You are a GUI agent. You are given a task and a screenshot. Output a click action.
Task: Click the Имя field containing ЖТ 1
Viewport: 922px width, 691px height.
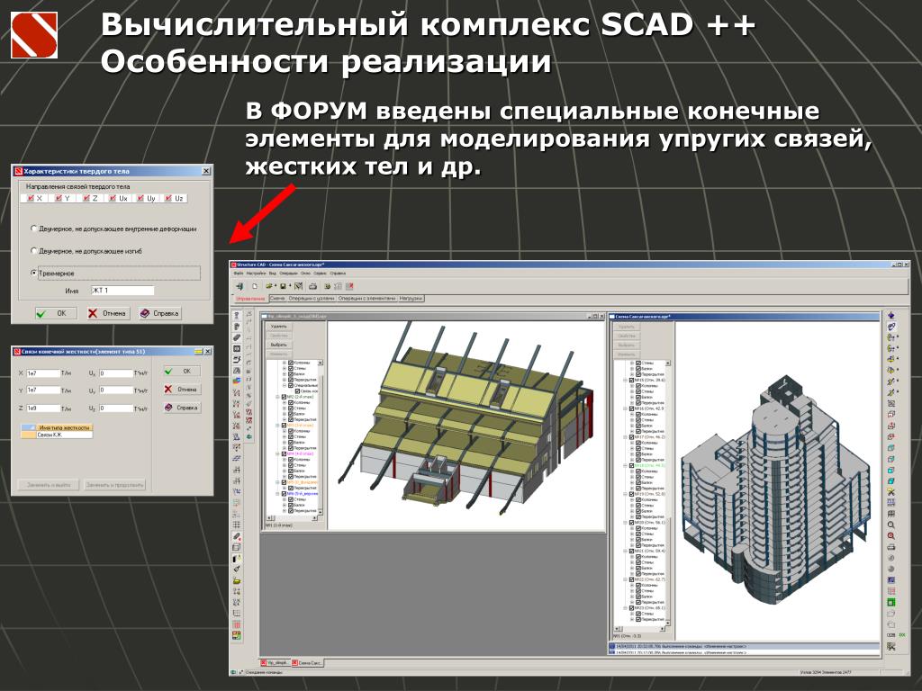pos(122,291)
